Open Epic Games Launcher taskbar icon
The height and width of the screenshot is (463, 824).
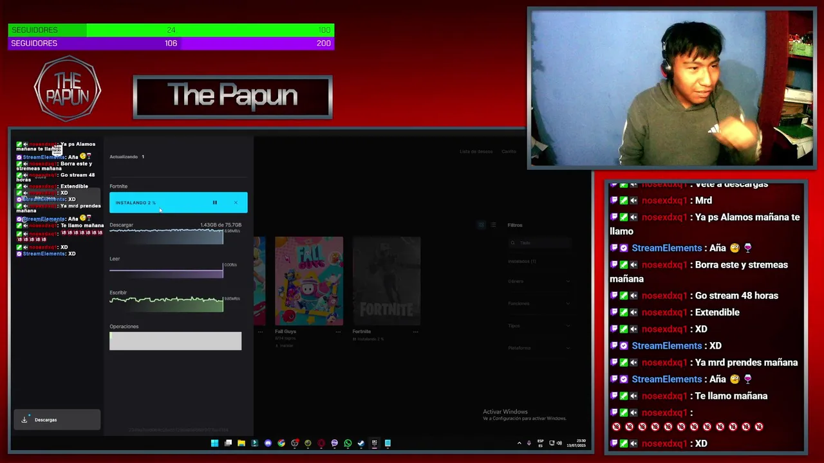point(374,443)
